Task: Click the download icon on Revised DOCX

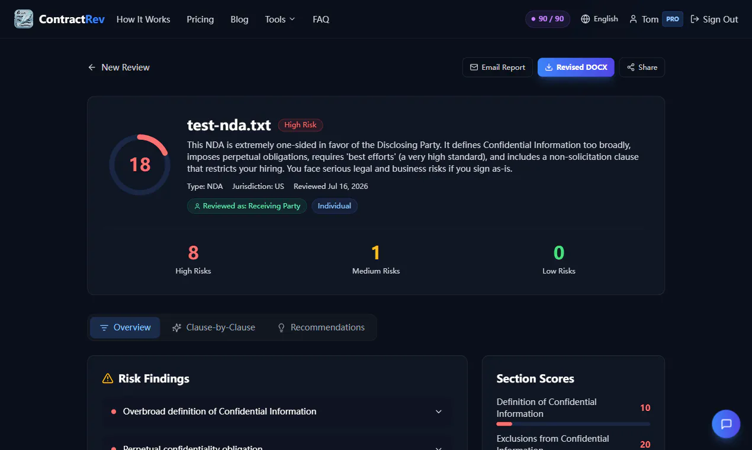Action: (549, 67)
